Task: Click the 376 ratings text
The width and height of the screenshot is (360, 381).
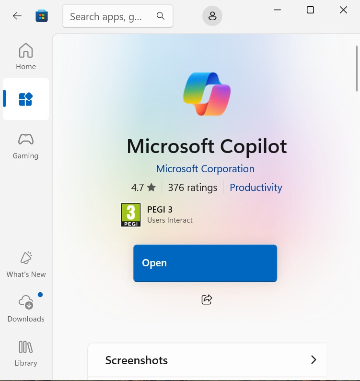Action: pos(193,188)
